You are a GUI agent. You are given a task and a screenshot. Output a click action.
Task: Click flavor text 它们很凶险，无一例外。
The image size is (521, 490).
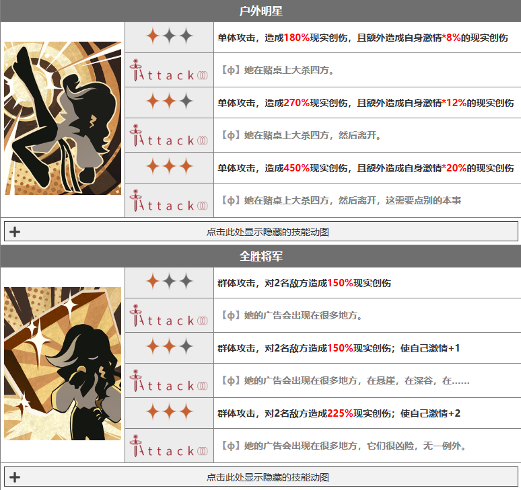click(344, 446)
